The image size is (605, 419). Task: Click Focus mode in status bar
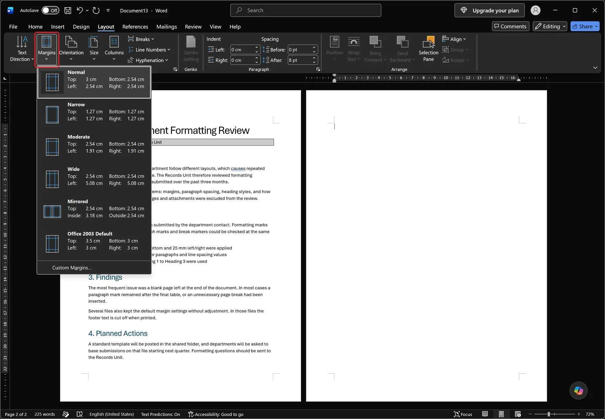click(x=463, y=414)
